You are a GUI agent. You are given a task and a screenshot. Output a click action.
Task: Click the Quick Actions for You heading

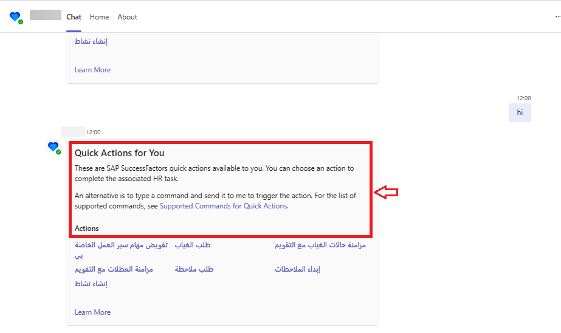(120, 153)
